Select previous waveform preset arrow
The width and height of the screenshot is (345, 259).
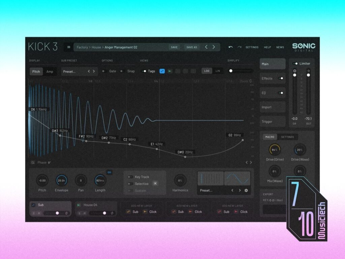[232, 190]
